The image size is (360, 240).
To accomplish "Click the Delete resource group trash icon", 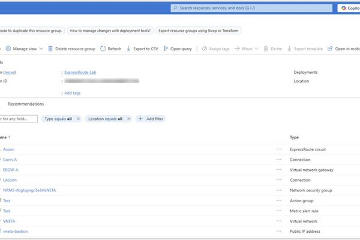I will coord(50,49).
